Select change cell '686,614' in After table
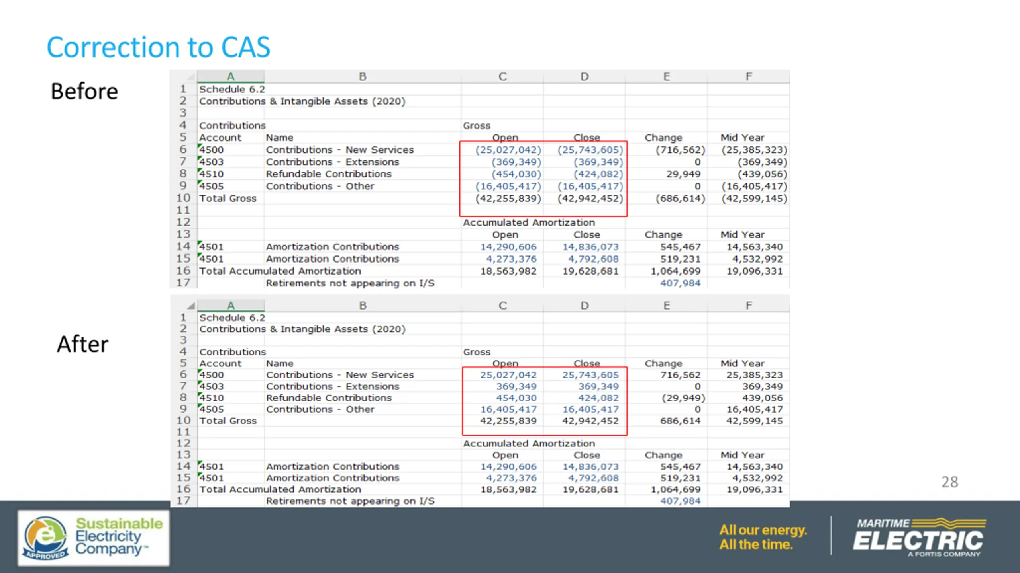1020x573 pixels. coord(680,421)
